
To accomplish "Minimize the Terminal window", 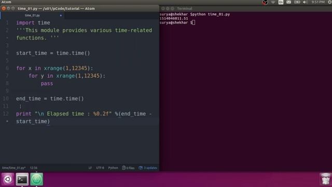I will 168,8.
